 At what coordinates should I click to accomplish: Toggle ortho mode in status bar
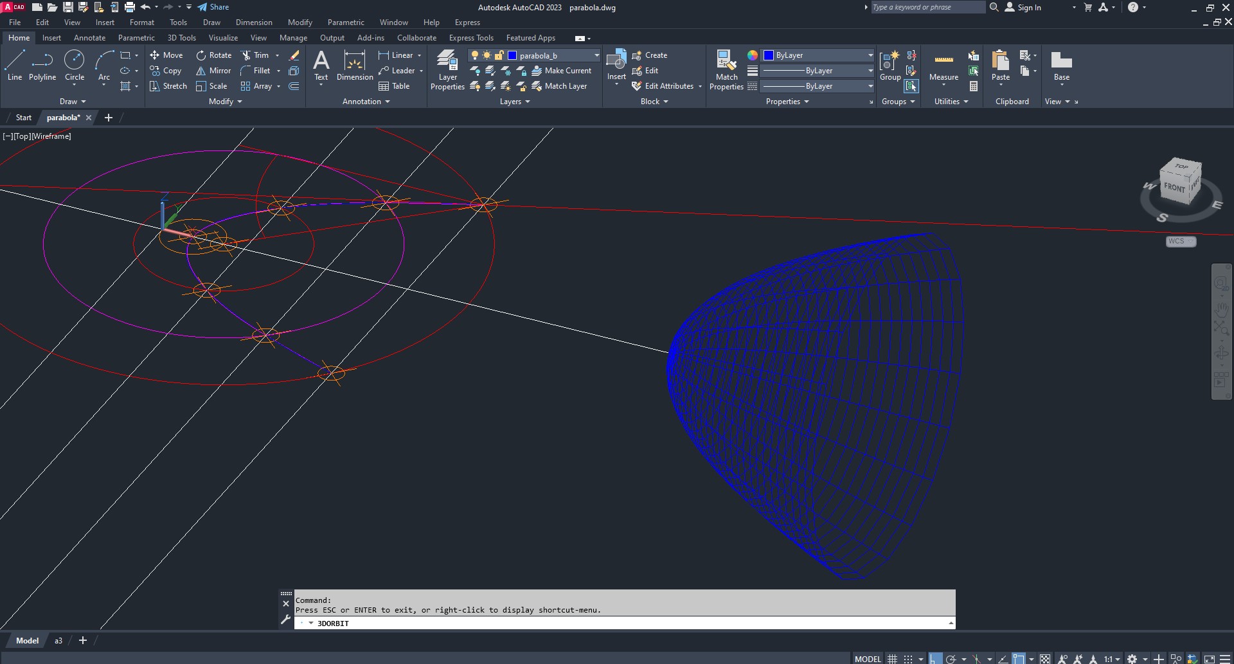(935, 659)
